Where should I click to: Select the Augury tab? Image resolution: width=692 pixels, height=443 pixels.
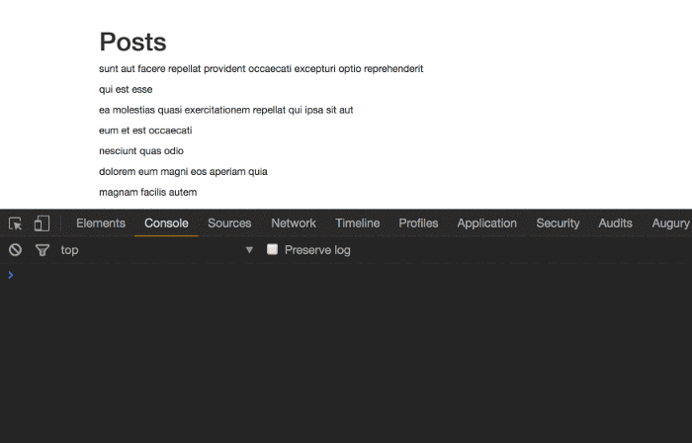point(670,223)
